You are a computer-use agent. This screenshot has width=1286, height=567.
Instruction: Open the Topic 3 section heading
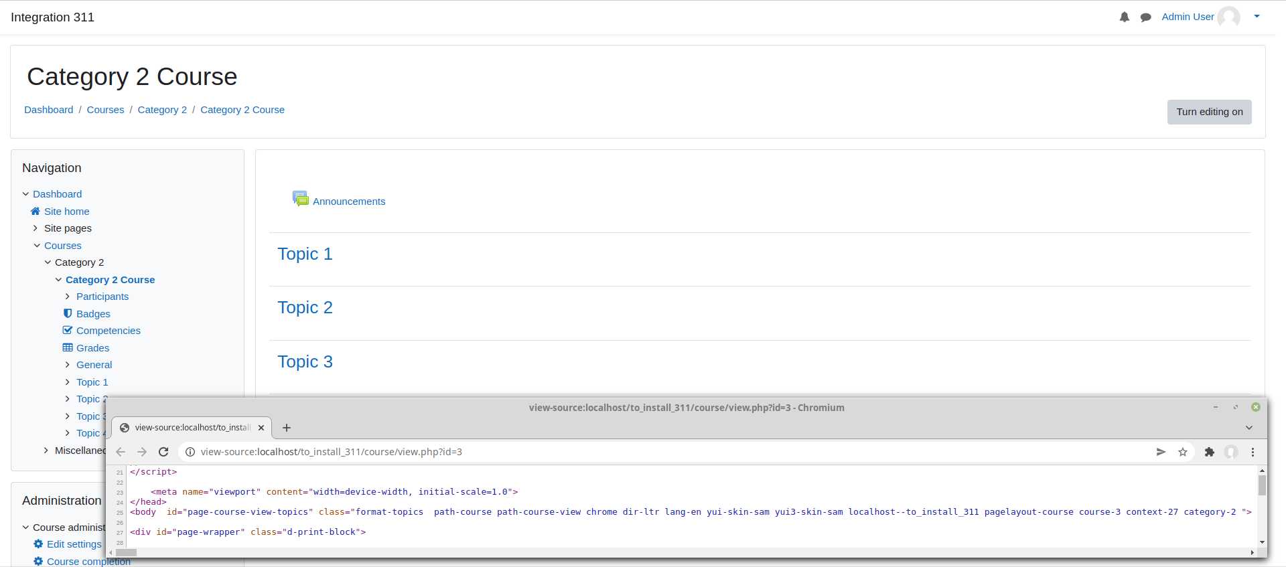[x=305, y=361]
